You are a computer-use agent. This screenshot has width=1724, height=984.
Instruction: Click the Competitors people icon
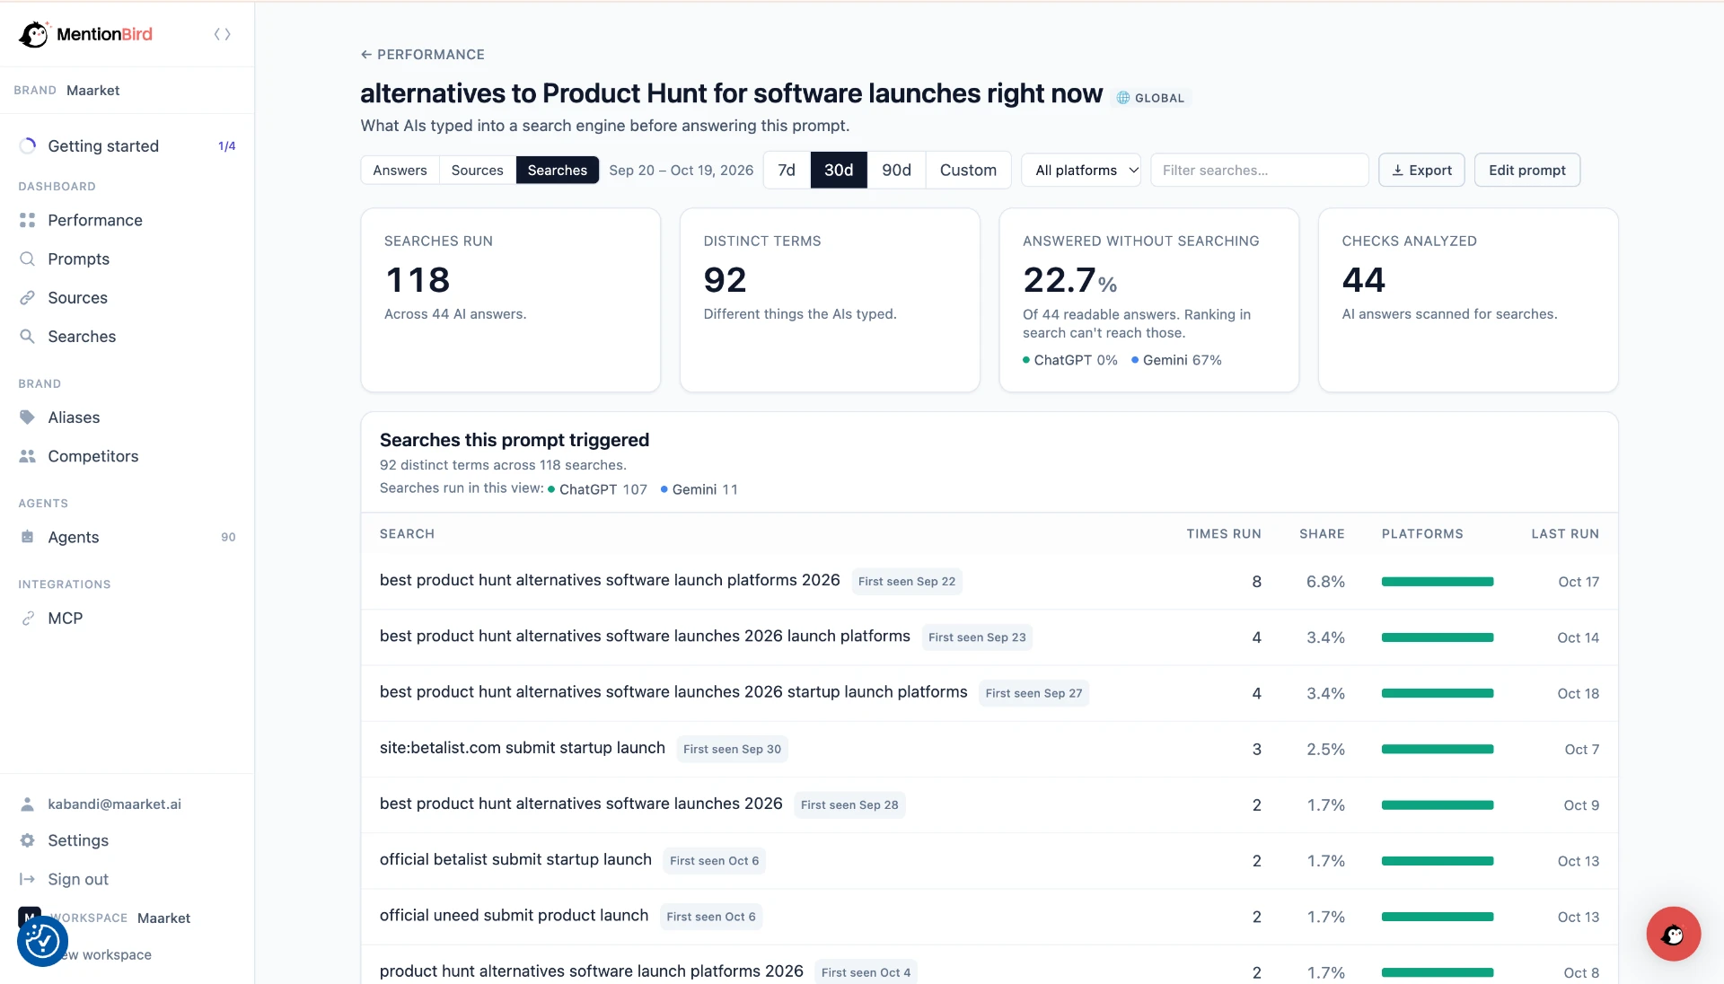click(x=28, y=456)
